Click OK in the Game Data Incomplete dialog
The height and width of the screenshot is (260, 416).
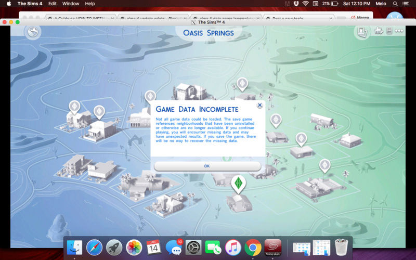(x=207, y=166)
